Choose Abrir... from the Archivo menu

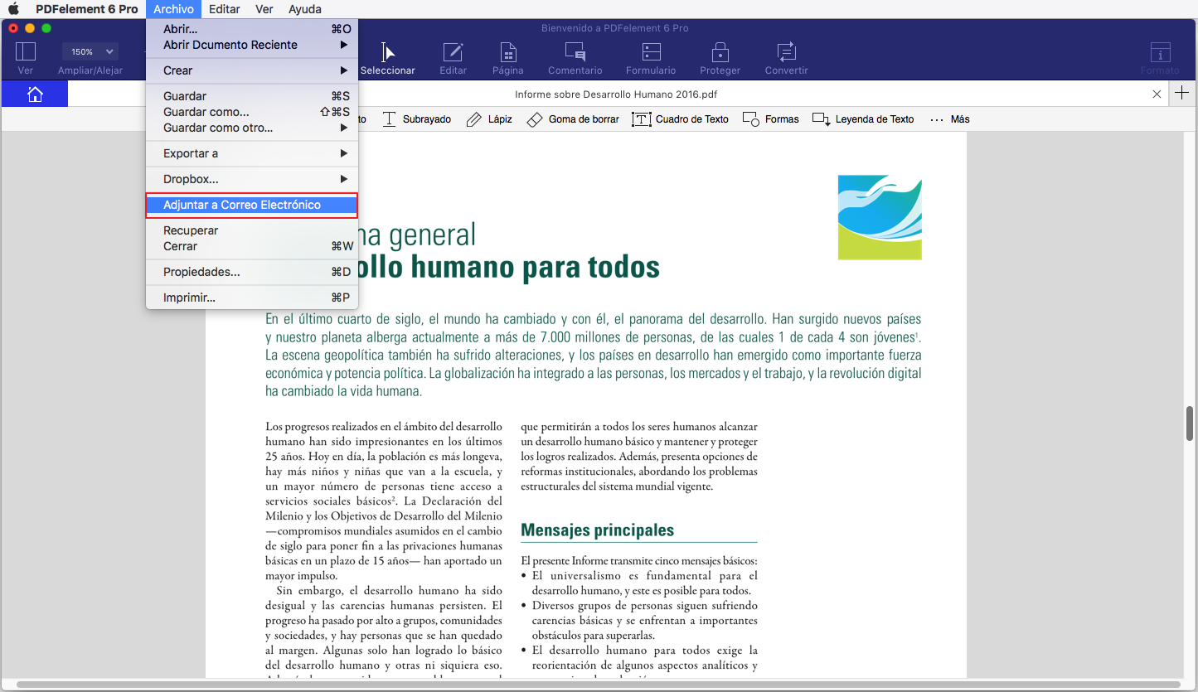[x=252, y=29]
